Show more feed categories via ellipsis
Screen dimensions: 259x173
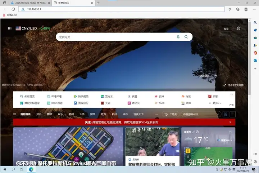(156, 114)
